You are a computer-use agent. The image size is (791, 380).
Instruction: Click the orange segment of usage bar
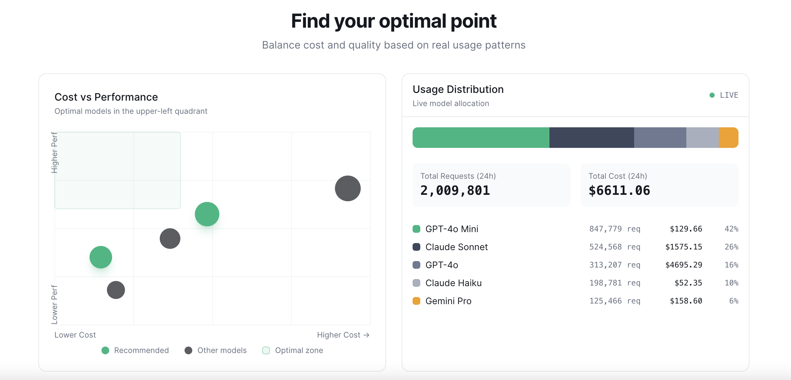(729, 138)
